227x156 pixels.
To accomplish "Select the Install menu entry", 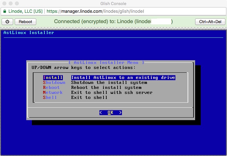I will [53, 78].
